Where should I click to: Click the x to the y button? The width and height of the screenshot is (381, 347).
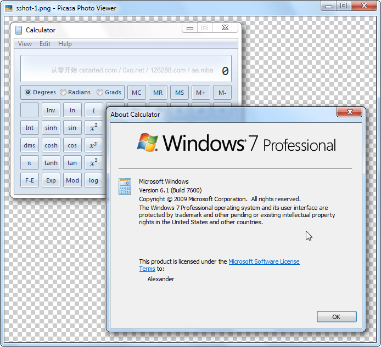point(93,145)
